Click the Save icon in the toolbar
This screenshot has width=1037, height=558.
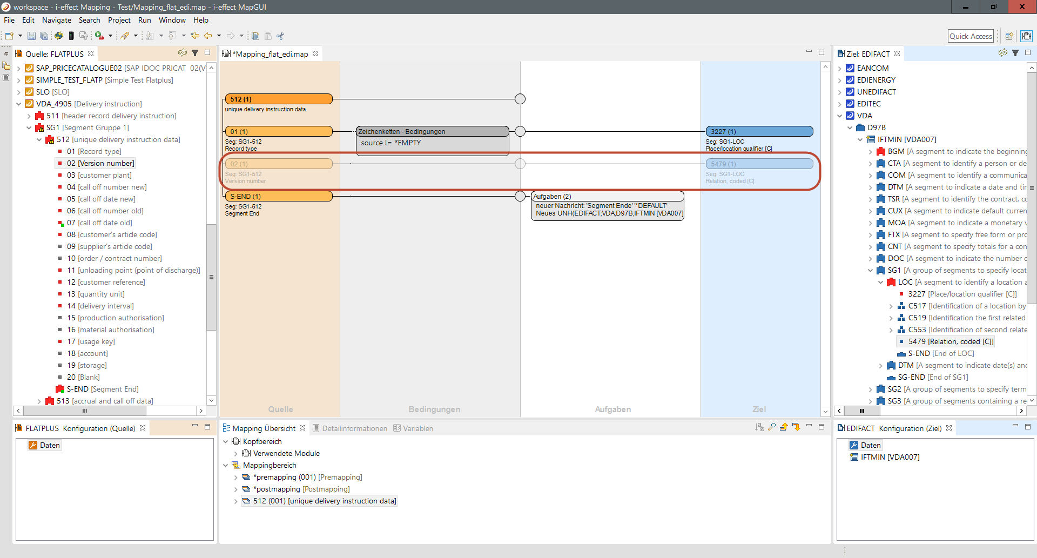click(31, 36)
